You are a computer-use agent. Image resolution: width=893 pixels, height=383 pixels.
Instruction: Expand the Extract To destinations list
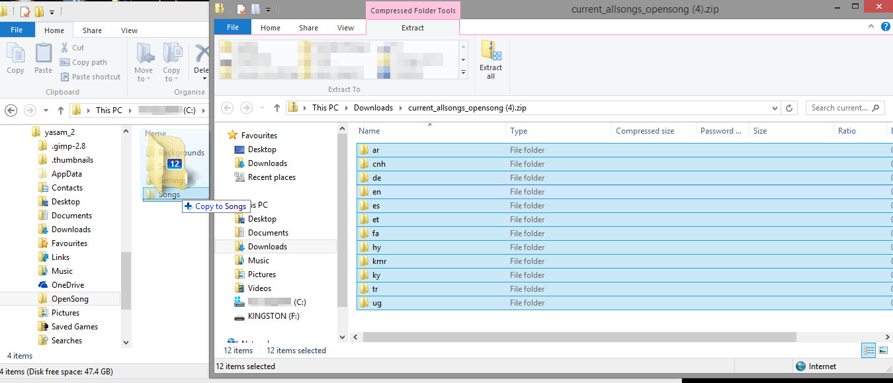pos(463,72)
